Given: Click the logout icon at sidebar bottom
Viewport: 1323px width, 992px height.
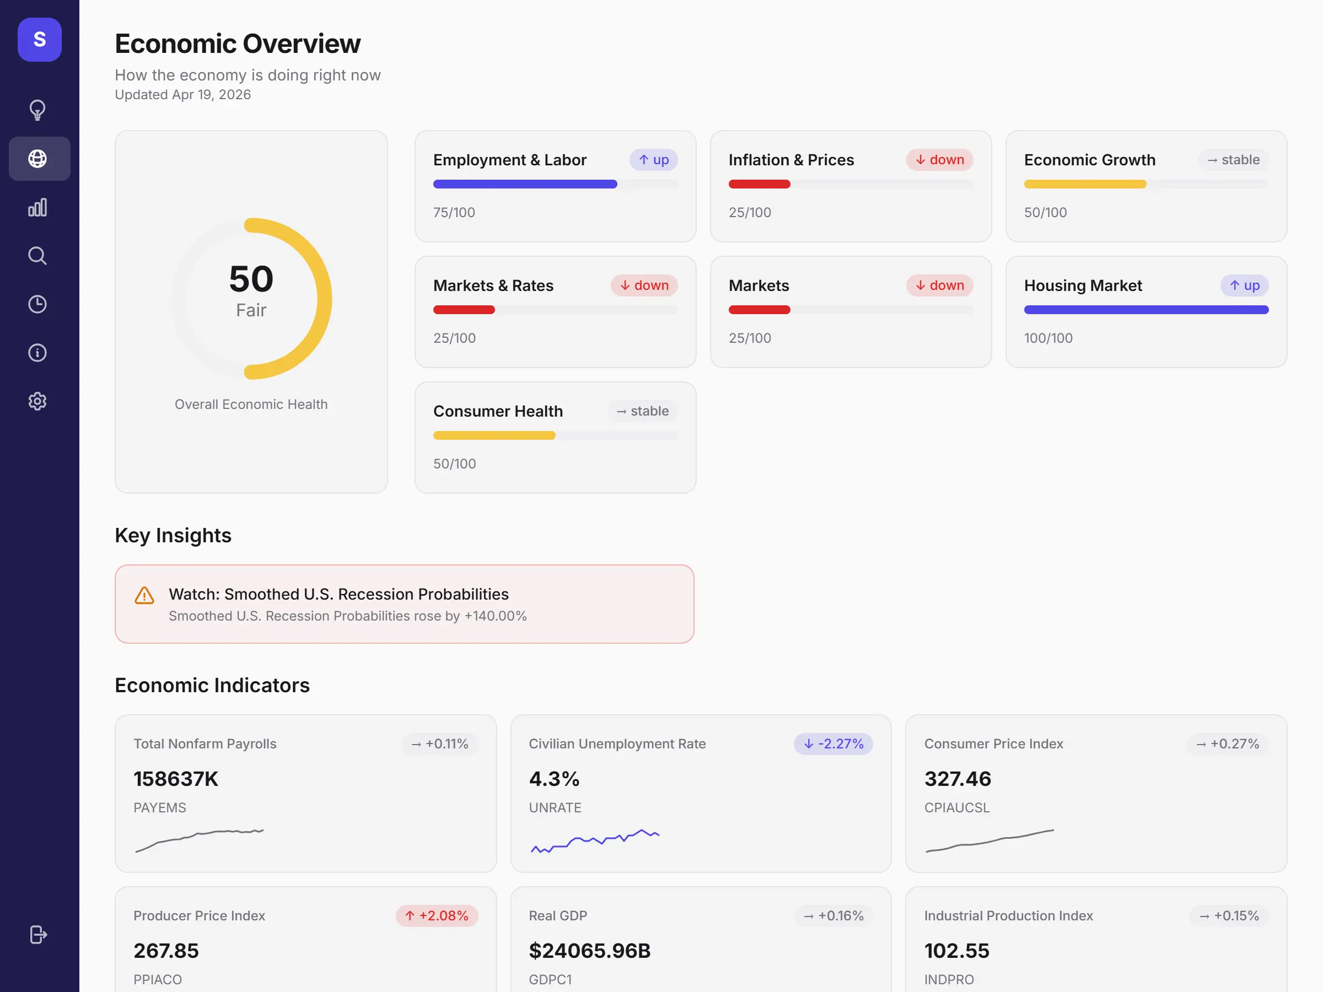Looking at the screenshot, I should click(38, 935).
